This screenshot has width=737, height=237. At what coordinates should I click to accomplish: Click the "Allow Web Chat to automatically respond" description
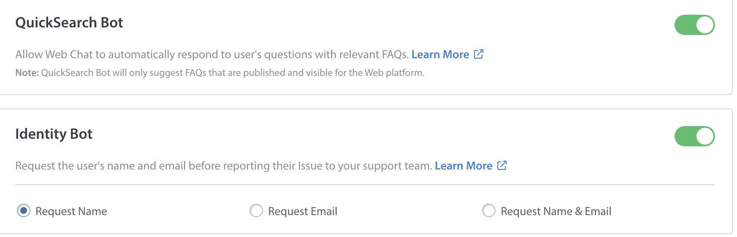(212, 54)
